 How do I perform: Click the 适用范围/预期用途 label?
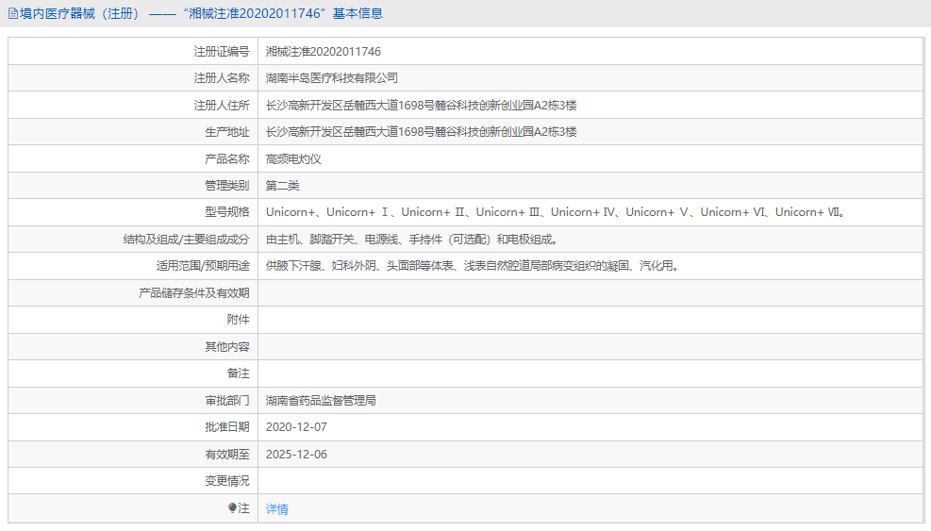[x=203, y=266]
